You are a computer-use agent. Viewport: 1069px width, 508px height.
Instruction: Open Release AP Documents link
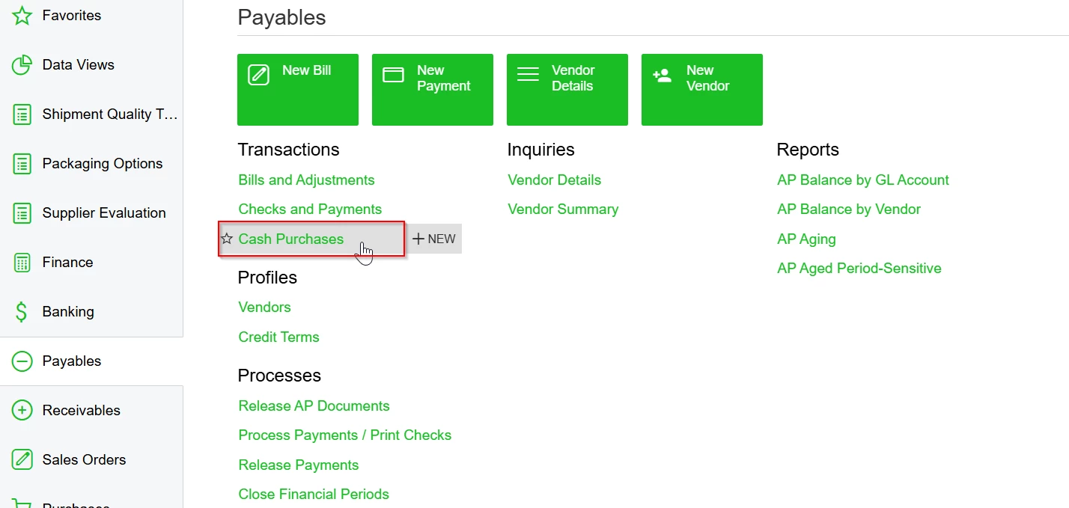pos(314,406)
